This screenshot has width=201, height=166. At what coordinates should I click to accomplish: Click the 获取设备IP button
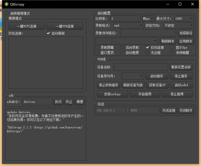tap(157, 85)
